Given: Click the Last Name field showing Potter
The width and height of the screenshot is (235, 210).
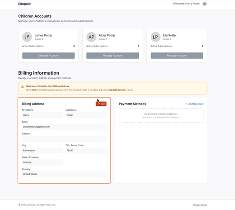Looking at the screenshot, I should (x=86, y=115).
